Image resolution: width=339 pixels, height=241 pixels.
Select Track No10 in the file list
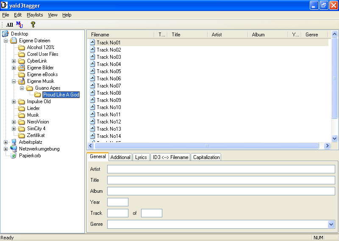(x=108, y=107)
